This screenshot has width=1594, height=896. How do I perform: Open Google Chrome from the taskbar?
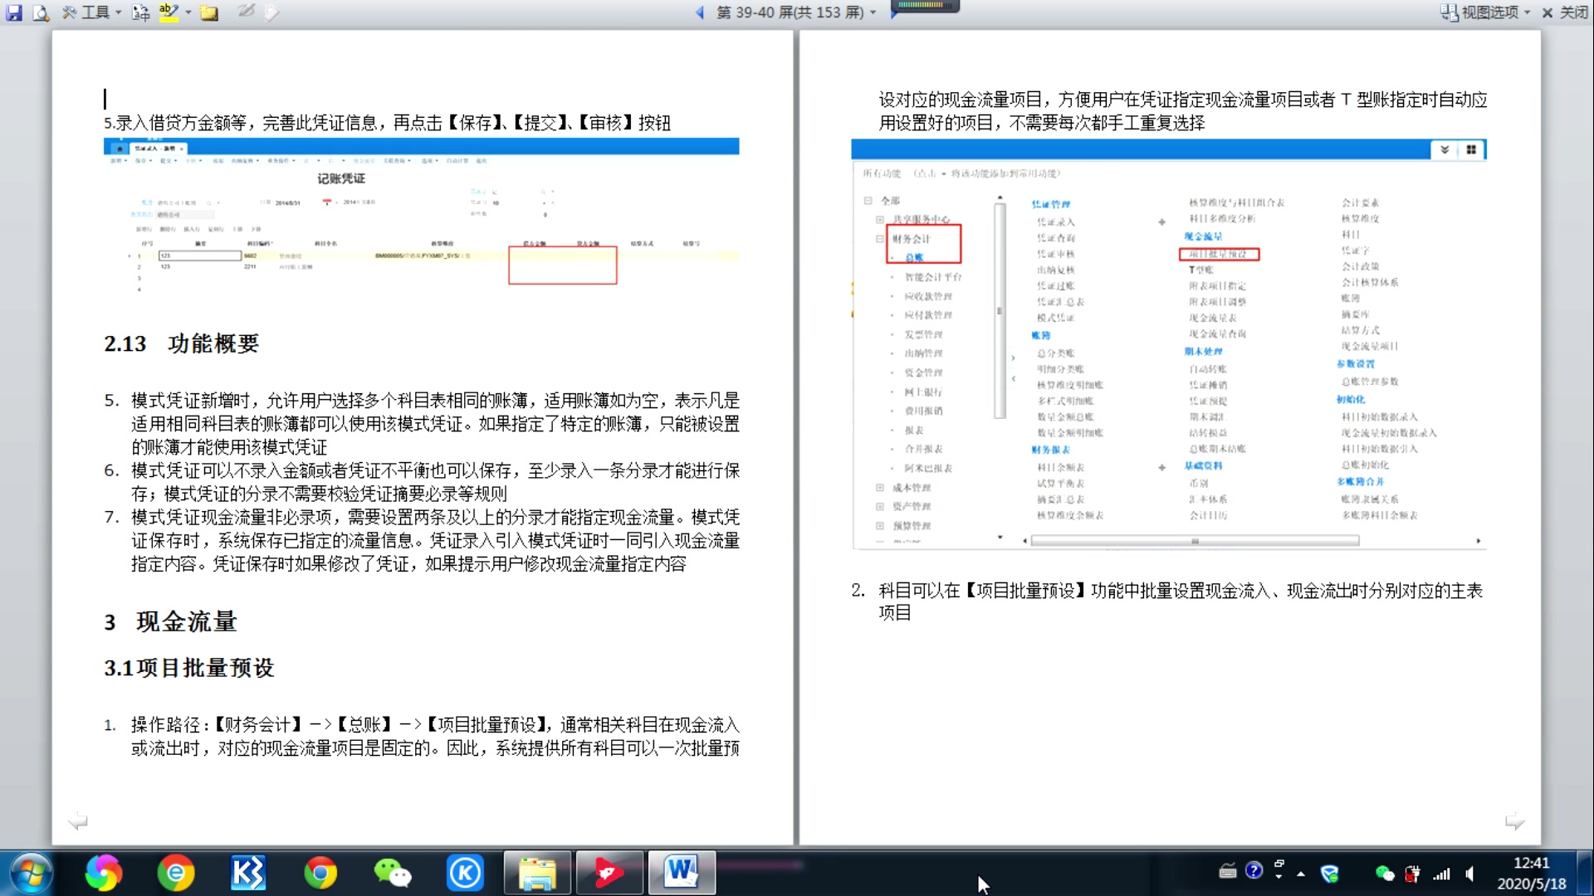pyautogui.click(x=320, y=873)
